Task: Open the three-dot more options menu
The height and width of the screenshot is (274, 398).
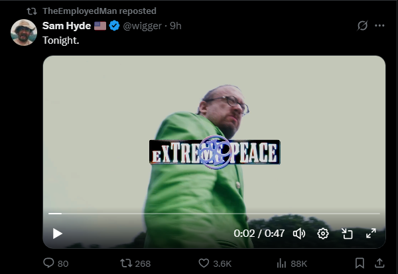Action: (x=379, y=25)
